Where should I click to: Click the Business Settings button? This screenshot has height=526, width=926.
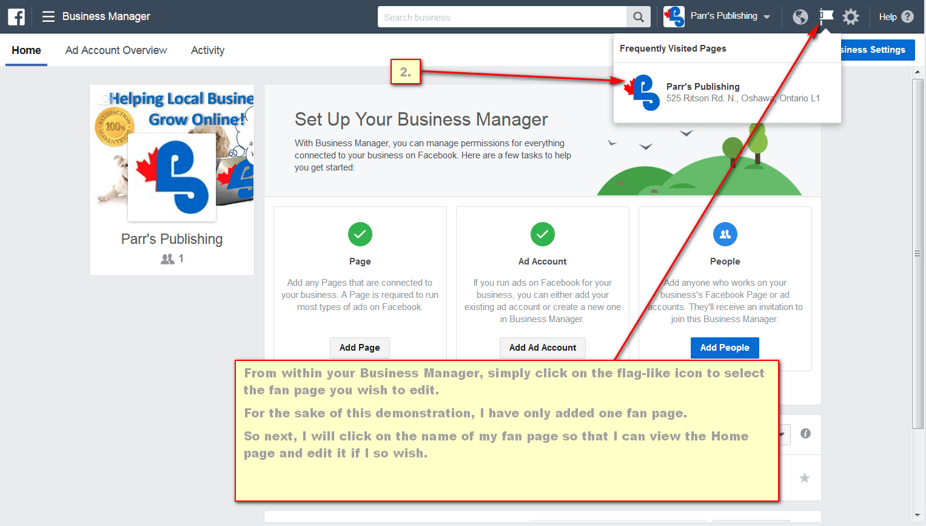[877, 50]
